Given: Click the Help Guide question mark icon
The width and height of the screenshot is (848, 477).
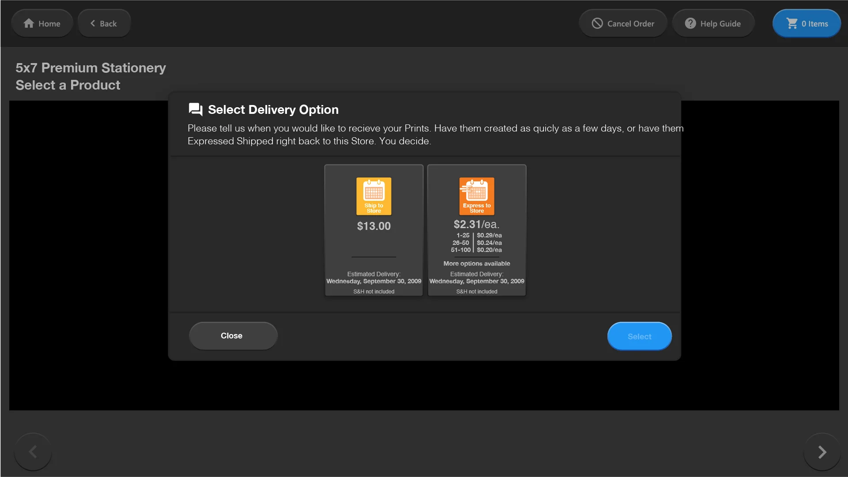Looking at the screenshot, I should [x=690, y=23].
